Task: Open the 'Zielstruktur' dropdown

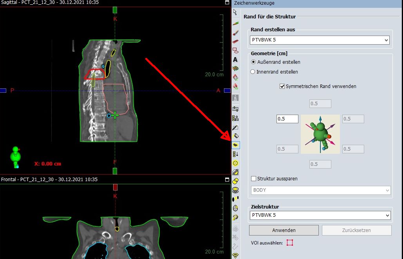Action: click(320, 215)
